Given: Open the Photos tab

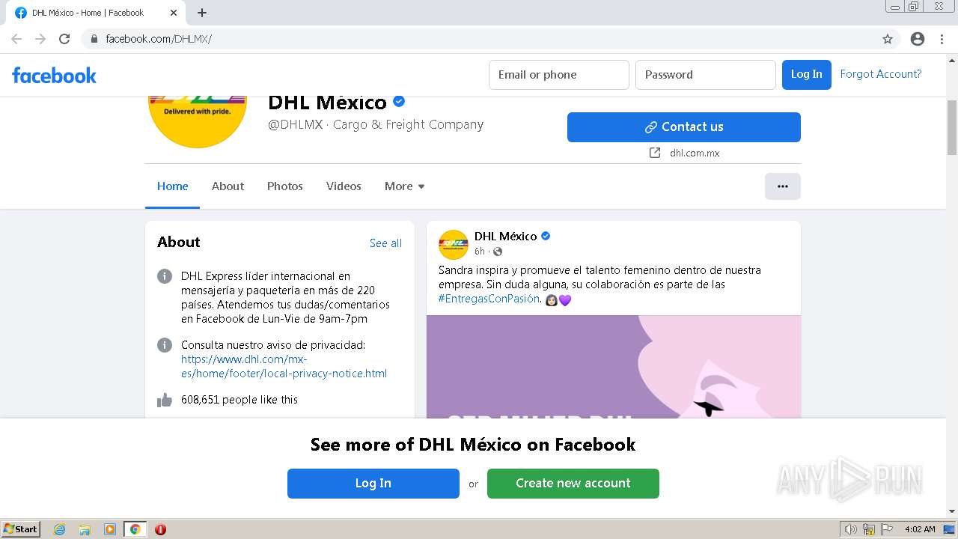Looking at the screenshot, I should pyautogui.click(x=285, y=186).
